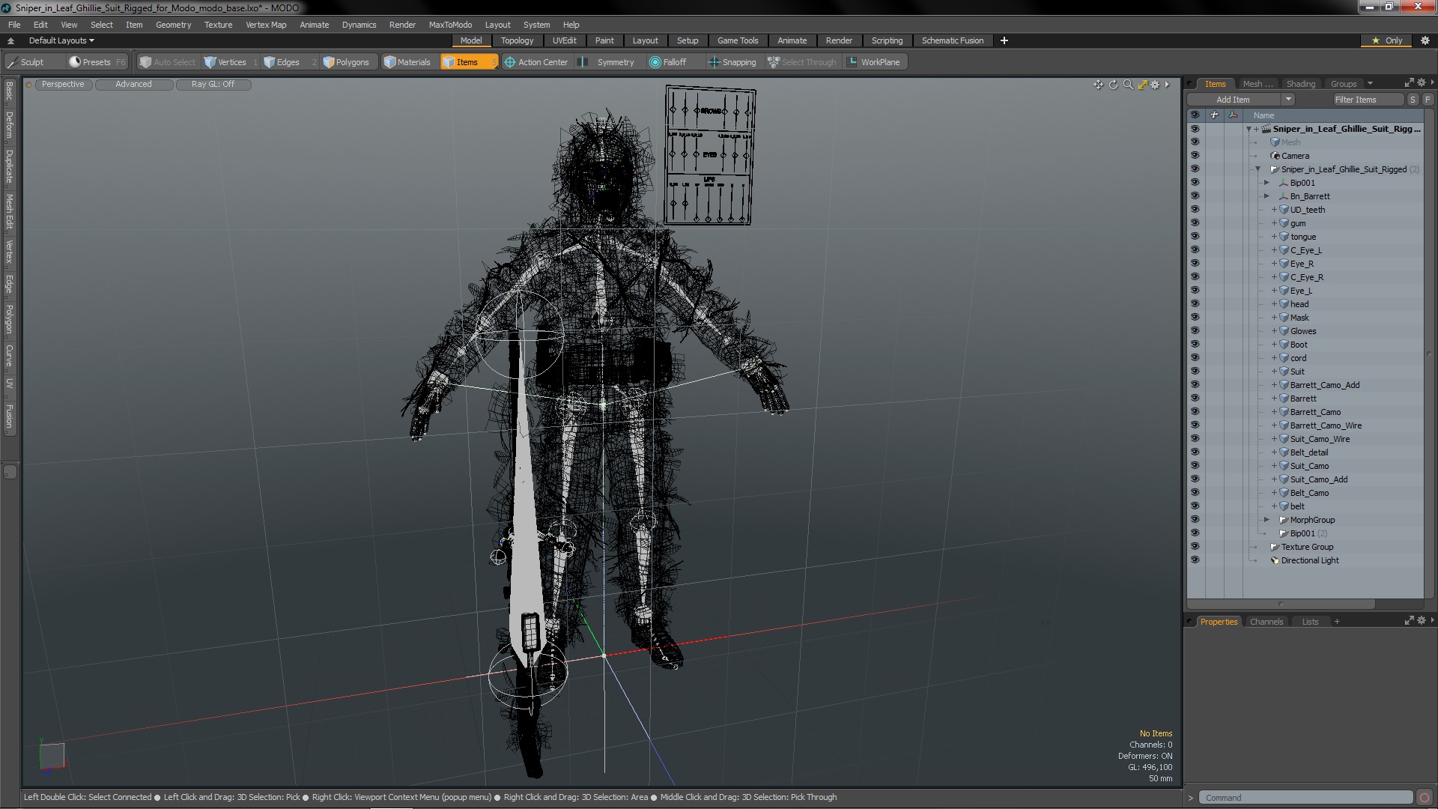Open layout settings gear at top right
Viewport: 1438px width, 809px height.
tap(1425, 40)
